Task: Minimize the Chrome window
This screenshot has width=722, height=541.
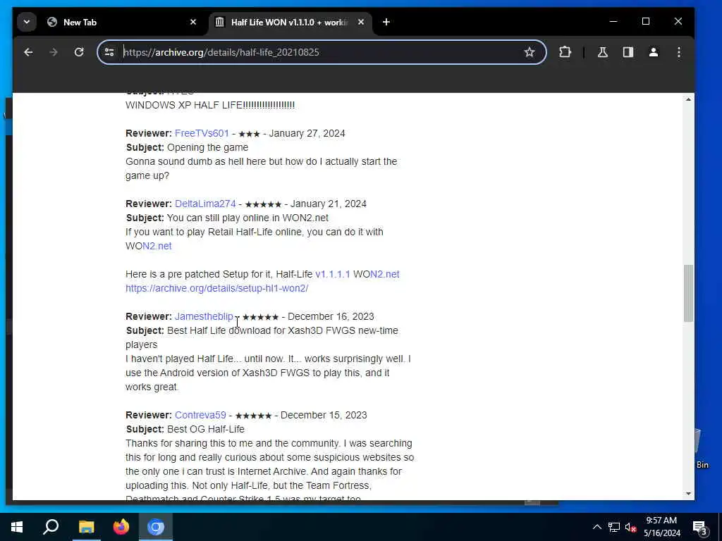Action: pyautogui.click(x=613, y=22)
